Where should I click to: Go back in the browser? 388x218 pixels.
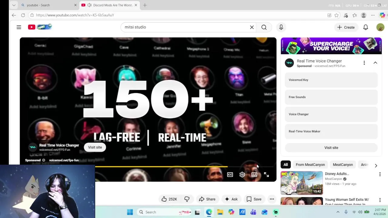[x=14, y=15]
